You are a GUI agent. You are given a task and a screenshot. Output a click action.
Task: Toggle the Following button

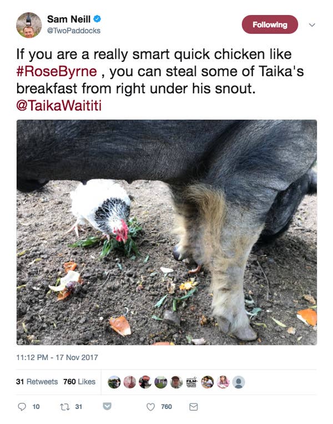(x=270, y=24)
